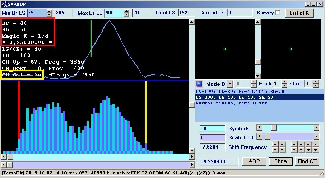The width and height of the screenshot is (325, 178).
Task: Click the Scale FFT value field showing 6
Action: click(213, 137)
